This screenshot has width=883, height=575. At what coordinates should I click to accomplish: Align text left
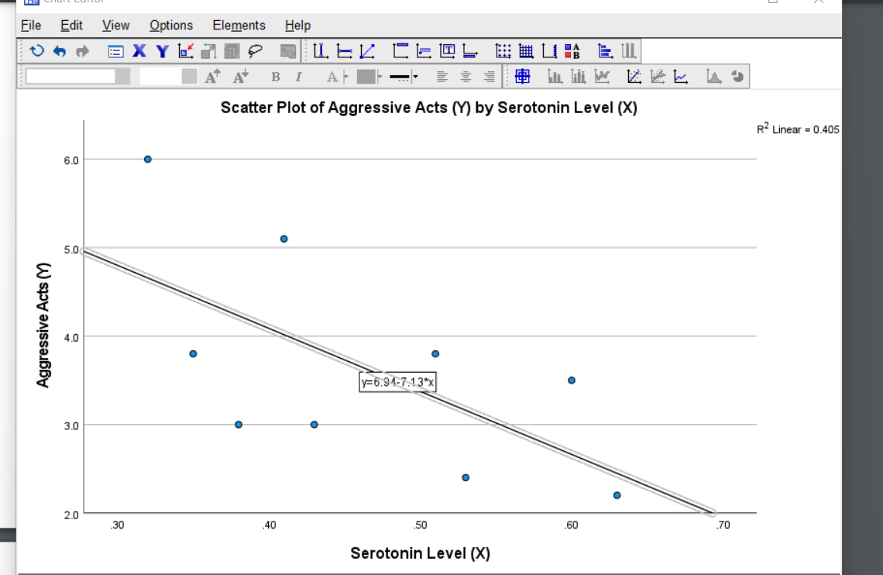click(442, 77)
